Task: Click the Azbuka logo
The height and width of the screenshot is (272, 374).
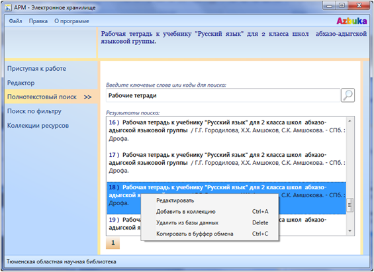Action: pyautogui.click(x=351, y=21)
